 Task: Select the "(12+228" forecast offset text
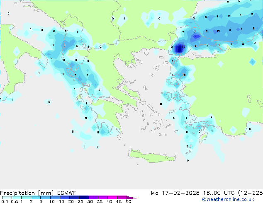[x=251, y=193]
